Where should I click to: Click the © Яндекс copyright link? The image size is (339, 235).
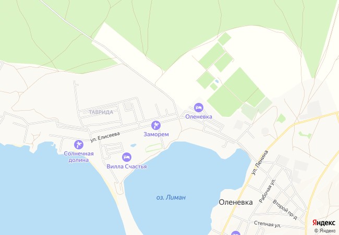325,231
